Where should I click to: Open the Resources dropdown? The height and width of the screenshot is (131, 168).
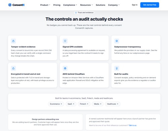(86, 5)
